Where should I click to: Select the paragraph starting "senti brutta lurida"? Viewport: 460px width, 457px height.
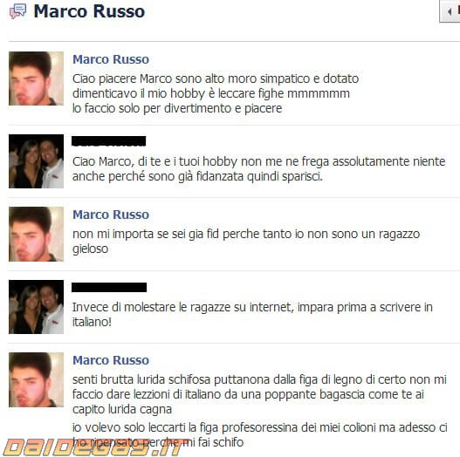pyautogui.click(x=259, y=394)
